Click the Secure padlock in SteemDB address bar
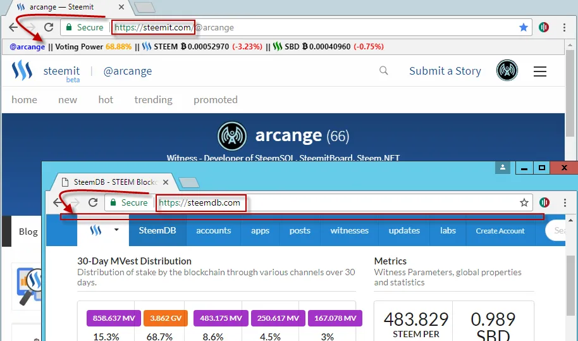578x341 pixels. coord(113,202)
